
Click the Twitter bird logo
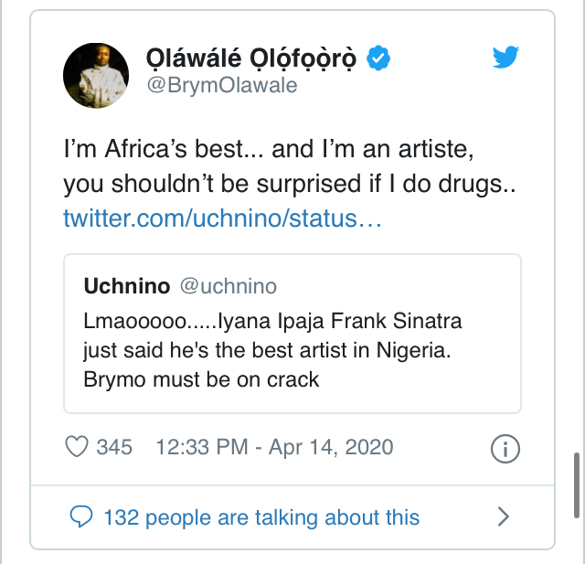pos(505,58)
